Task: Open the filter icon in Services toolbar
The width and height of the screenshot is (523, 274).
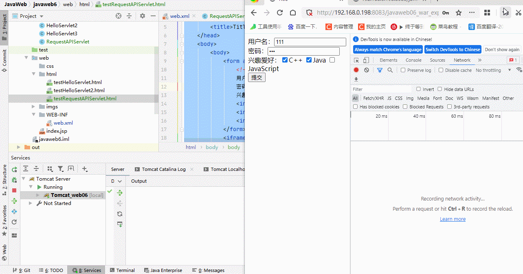Action: 61,169
